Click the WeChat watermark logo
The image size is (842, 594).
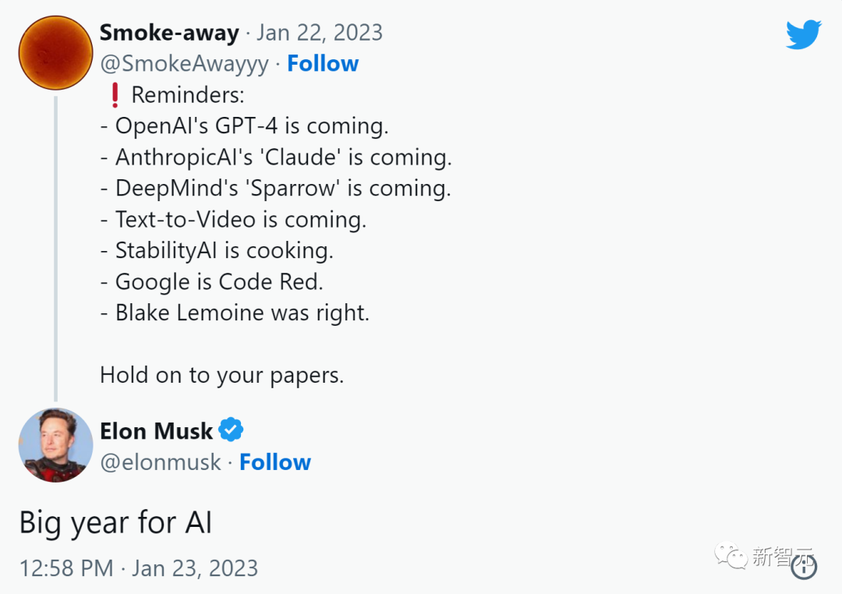[x=731, y=556]
